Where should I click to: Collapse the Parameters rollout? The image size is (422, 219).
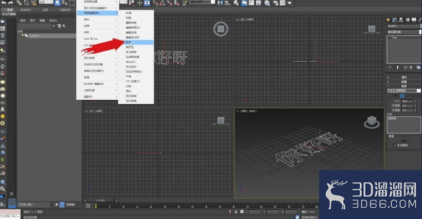pyautogui.click(x=403, y=86)
